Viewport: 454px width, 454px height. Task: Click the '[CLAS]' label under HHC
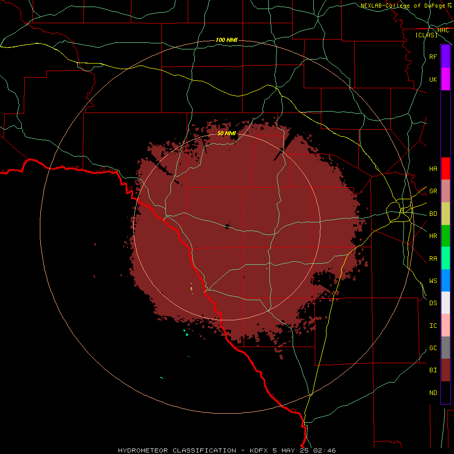point(426,35)
